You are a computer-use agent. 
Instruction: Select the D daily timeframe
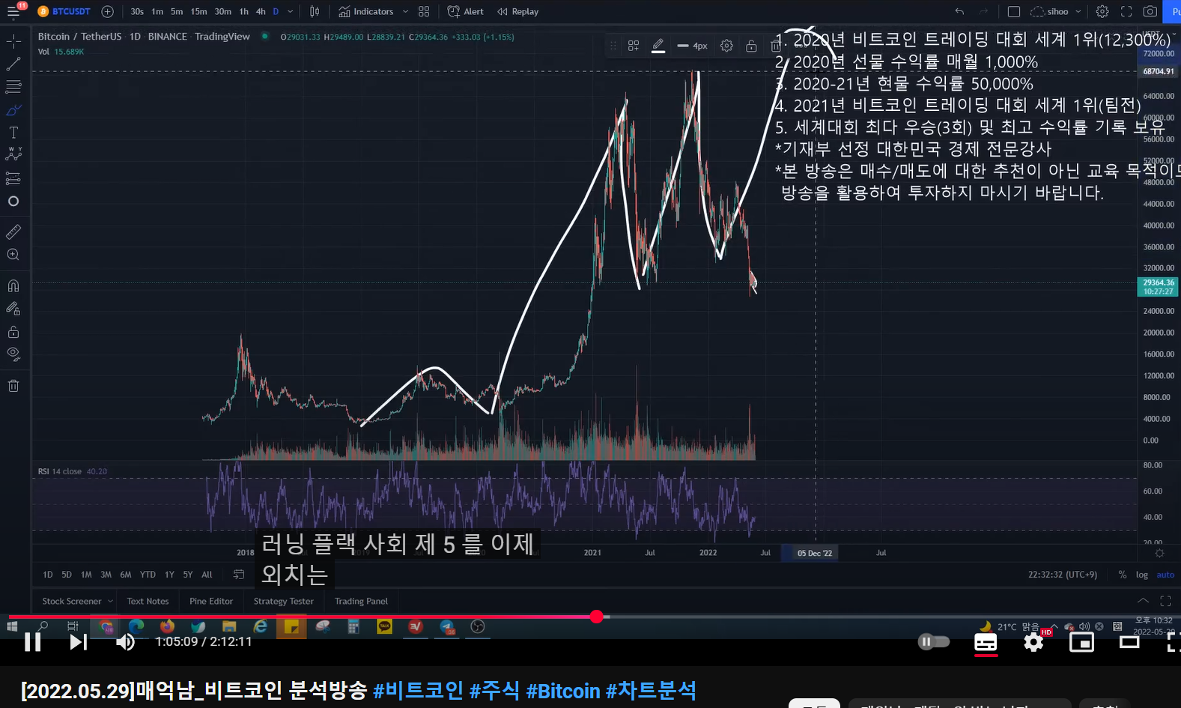pyautogui.click(x=276, y=11)
